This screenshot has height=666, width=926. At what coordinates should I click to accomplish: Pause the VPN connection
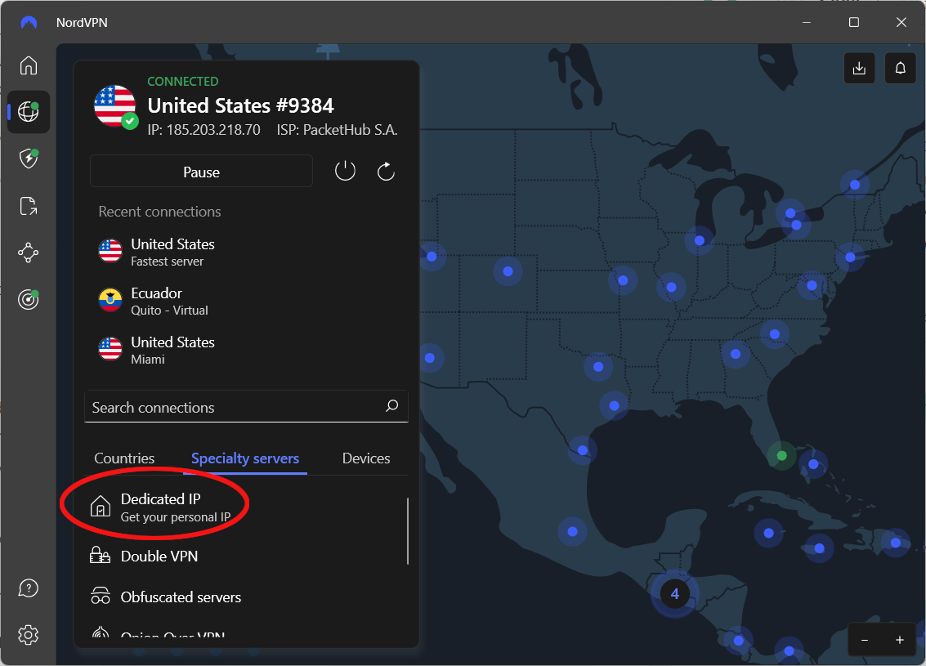click(x=201, y=172)
